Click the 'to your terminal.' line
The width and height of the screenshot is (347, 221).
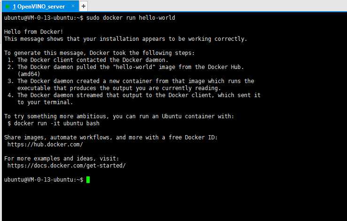45,102
